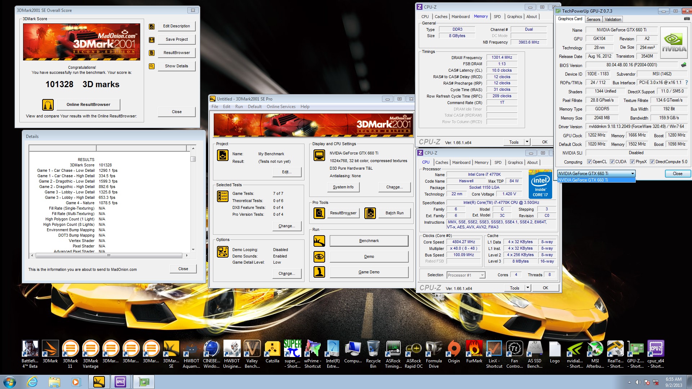Toggle the PhysX checkbox in GPU-Z

pyautogui.click(x=632, y=162)
